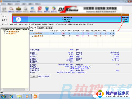Viewport: 132px width, 99px height.
Task: Click the 终止柱面 column header
Action: pos(93,31)
